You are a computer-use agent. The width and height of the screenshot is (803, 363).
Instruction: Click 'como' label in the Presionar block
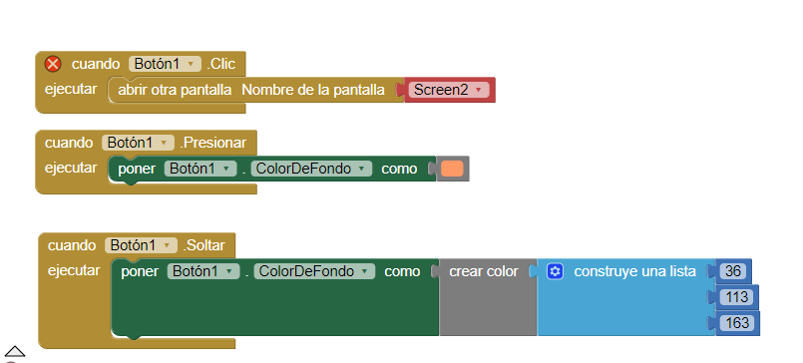[x=399, y=169]
